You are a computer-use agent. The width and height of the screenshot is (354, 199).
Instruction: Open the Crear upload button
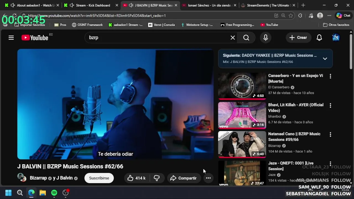click(x=298, y=38)
